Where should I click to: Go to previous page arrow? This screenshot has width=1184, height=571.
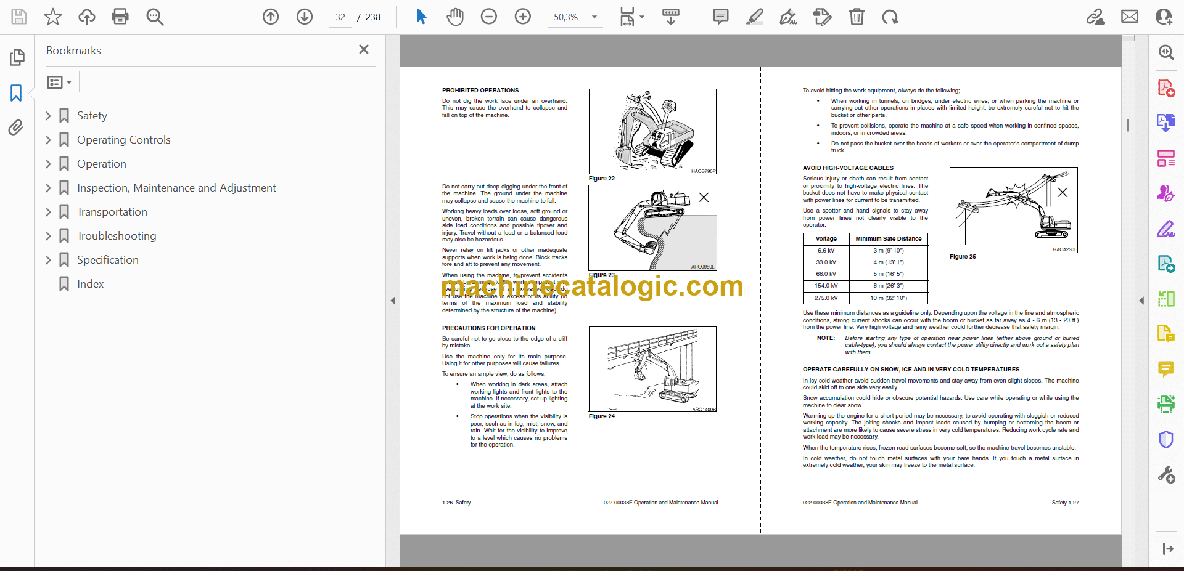pos(271,17)
